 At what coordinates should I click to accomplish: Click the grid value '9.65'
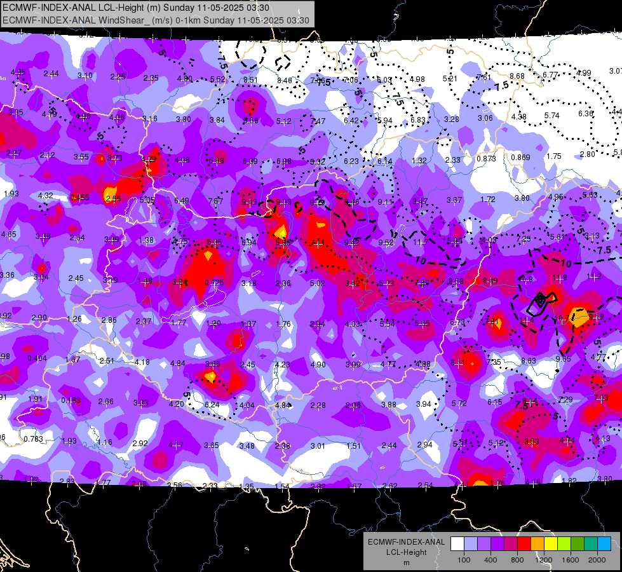564,359
